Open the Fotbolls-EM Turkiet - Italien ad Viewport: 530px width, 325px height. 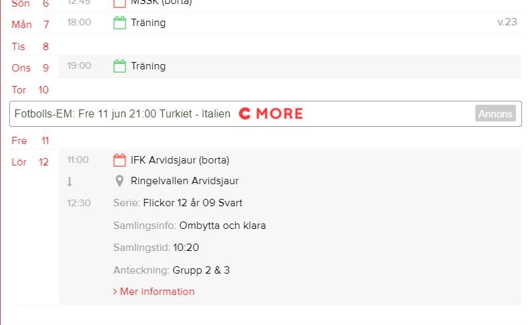(x=122, y=113)
